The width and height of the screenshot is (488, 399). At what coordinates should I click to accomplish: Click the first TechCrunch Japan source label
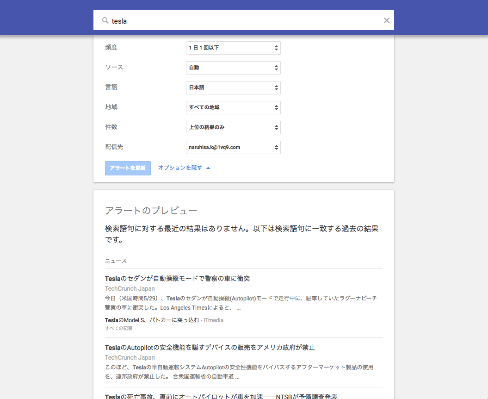[130, 289]
